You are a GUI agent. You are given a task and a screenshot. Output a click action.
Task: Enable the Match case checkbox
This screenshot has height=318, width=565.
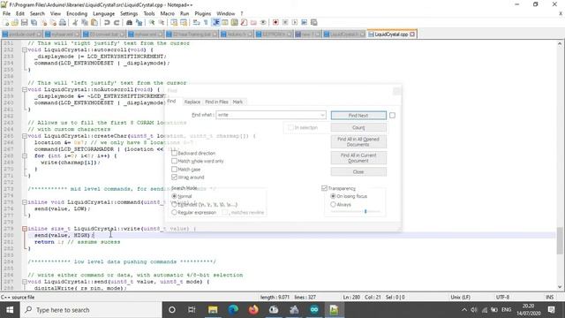(175, 169)
